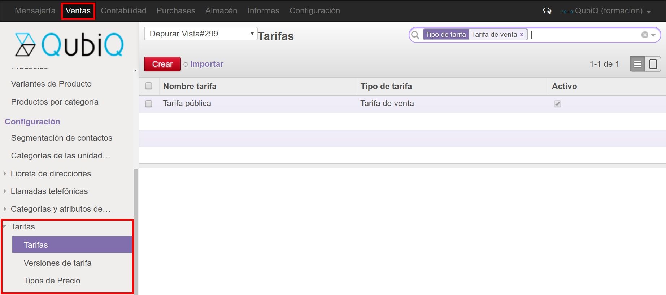Switch to form view icon
Viewport: 666px width, 295px height.
(x=653, y=64)
